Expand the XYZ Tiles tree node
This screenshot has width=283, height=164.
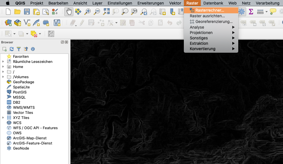[x=3, y=118]
